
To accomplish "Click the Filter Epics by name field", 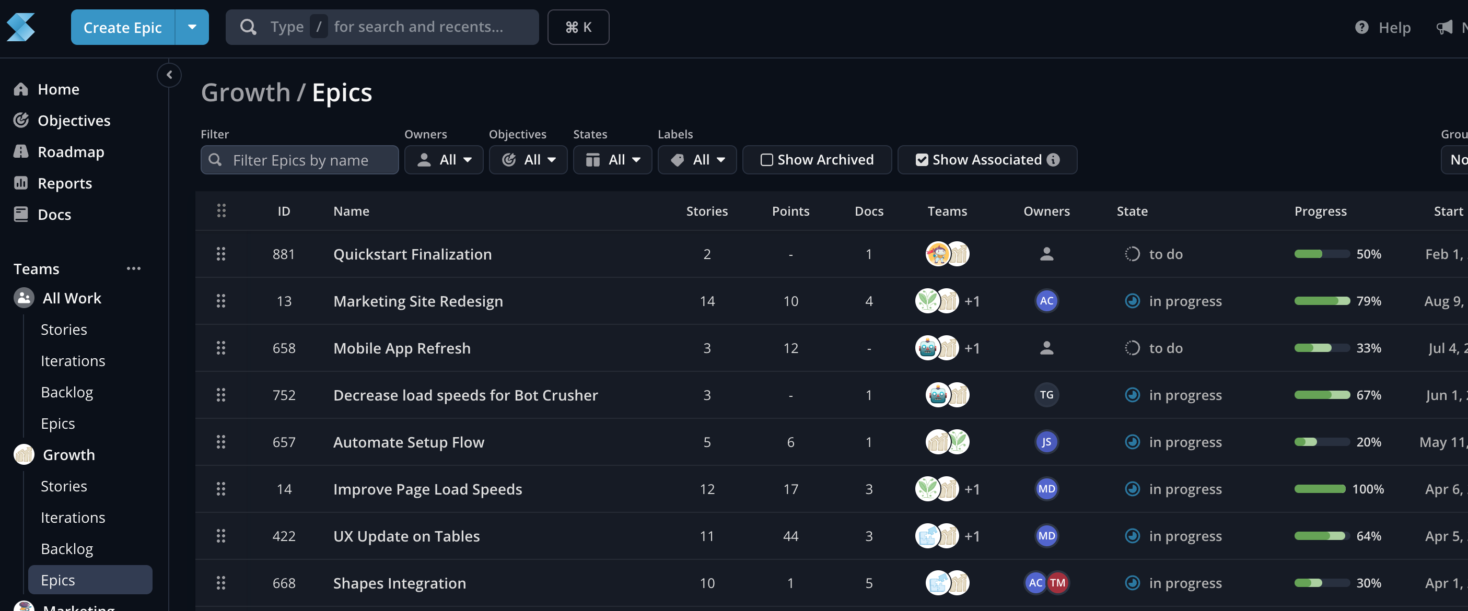I will pos(299,159).
